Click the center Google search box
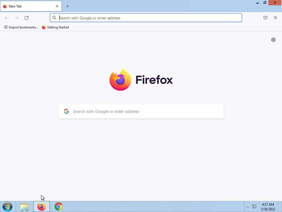The width and height of the screenshot is (282, 212). point(141,112)
